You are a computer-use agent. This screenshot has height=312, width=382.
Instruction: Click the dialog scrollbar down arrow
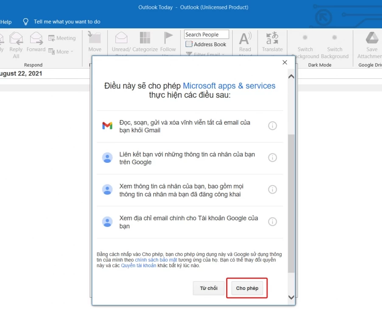coord(291,297)
